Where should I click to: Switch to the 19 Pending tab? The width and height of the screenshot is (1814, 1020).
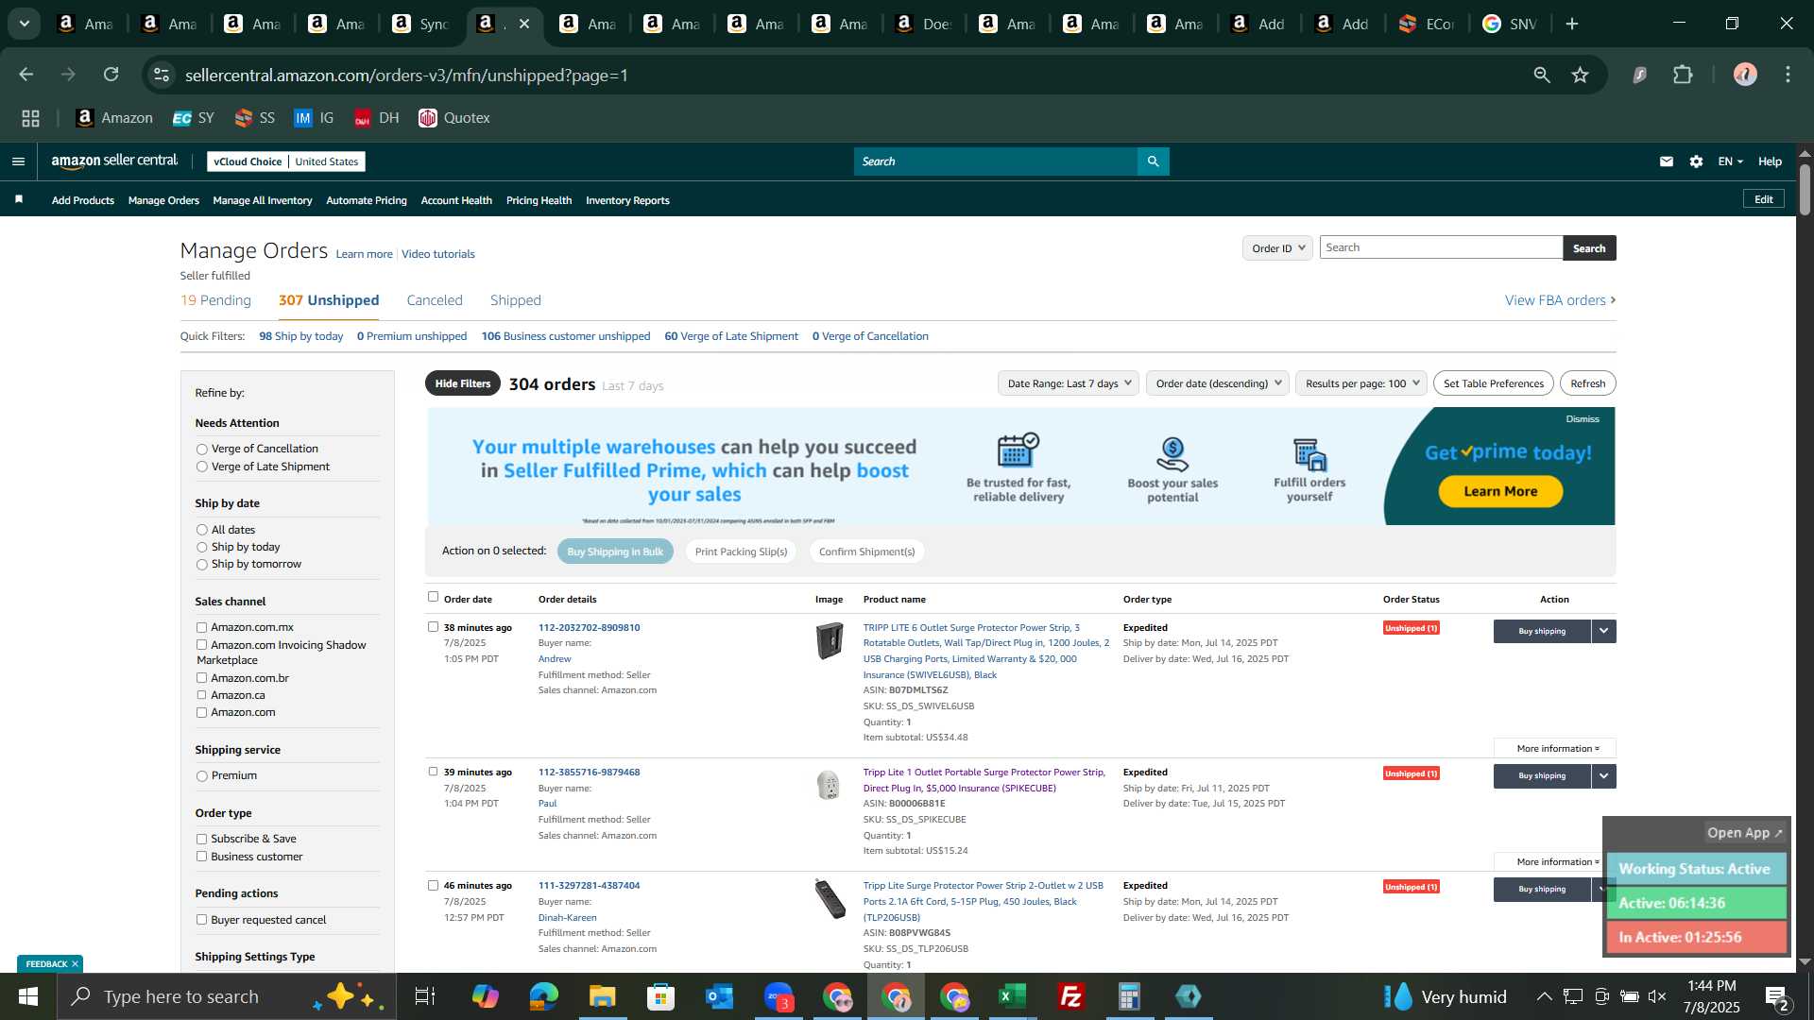(215, 300)
